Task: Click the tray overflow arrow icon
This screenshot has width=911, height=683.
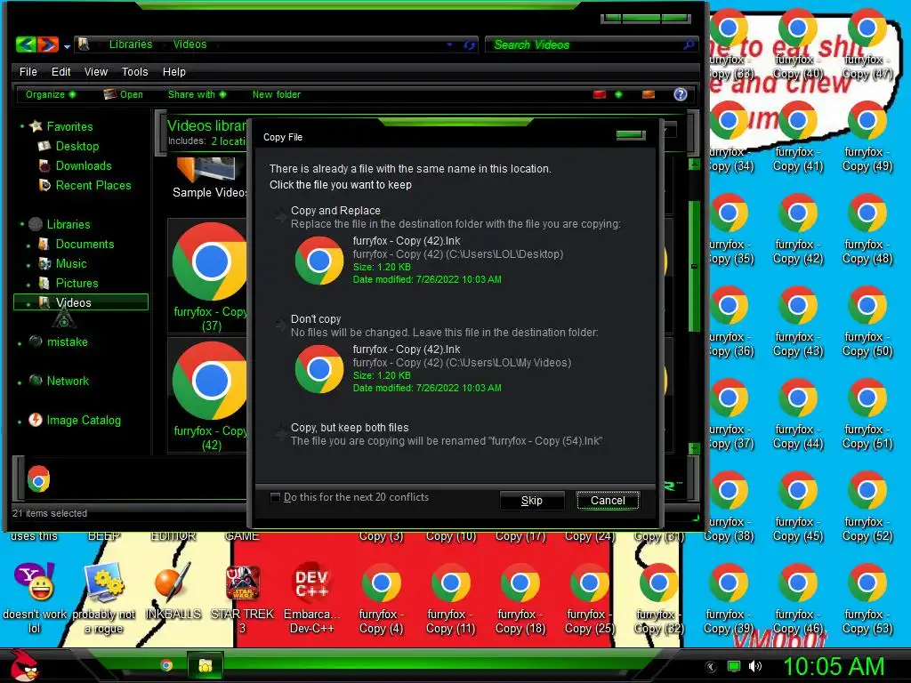Action: [711, 667]
